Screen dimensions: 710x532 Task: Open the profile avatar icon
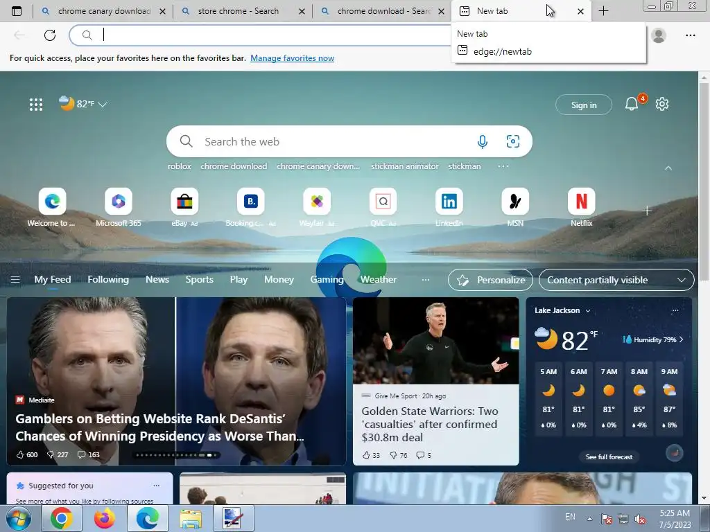(x=659, y=35)
